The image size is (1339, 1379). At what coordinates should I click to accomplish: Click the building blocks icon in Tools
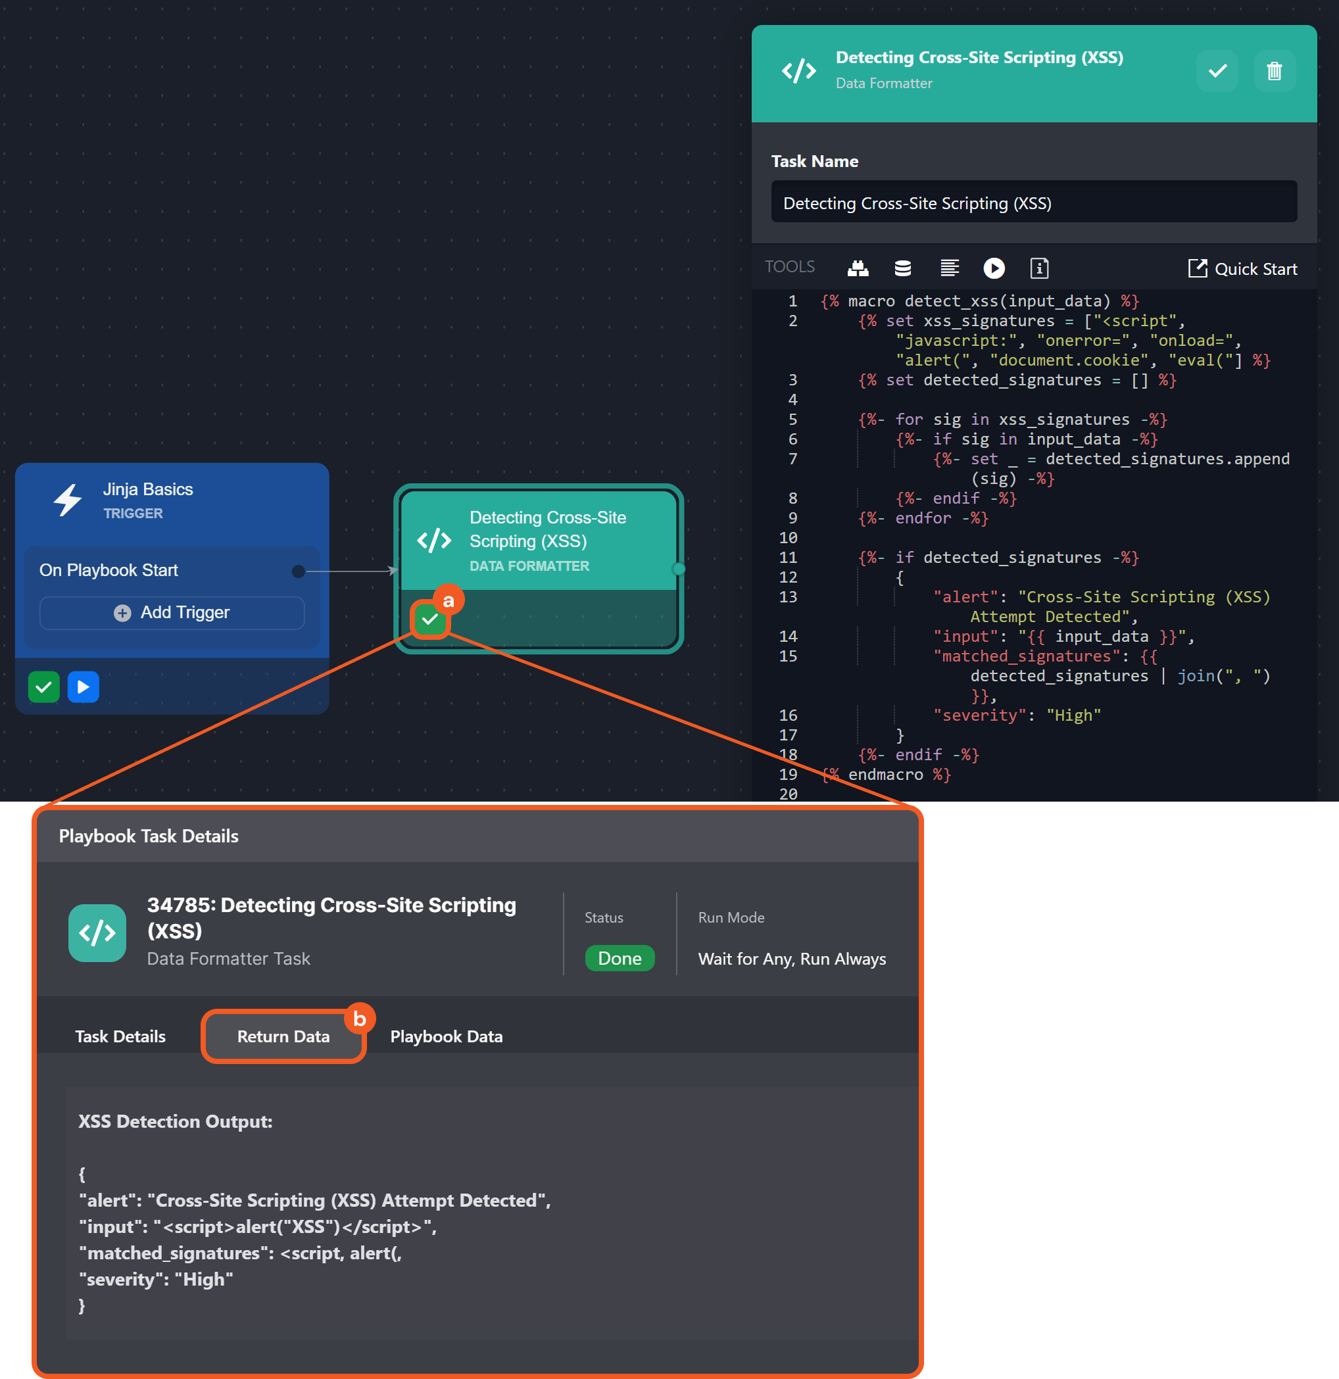[858, 268]
